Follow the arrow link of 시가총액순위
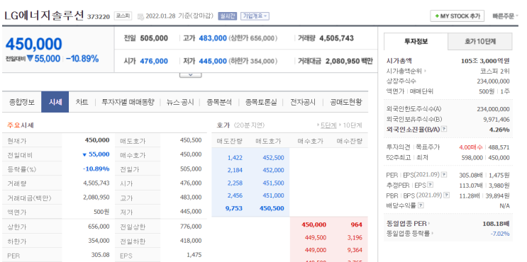 [426, 71]
